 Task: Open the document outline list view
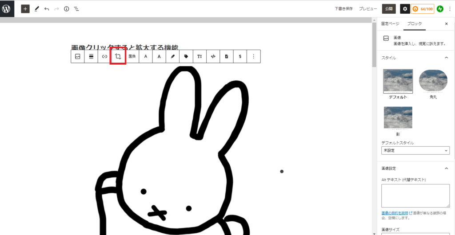pos(76,8)
